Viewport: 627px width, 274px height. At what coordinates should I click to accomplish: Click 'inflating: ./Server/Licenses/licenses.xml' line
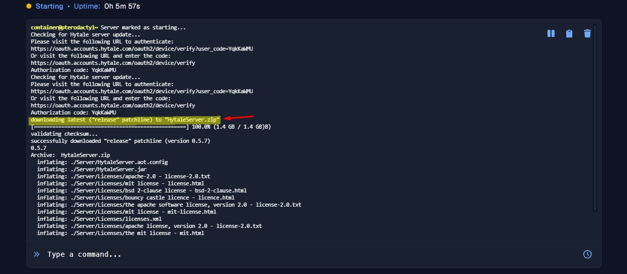[x=99, y=219]
